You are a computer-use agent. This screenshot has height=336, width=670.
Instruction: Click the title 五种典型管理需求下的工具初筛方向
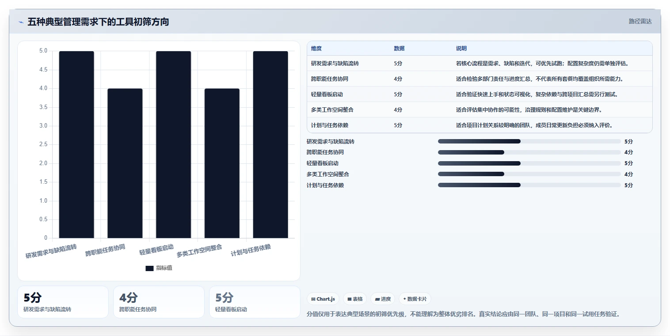pyautogui.click(x=98, y=22)
